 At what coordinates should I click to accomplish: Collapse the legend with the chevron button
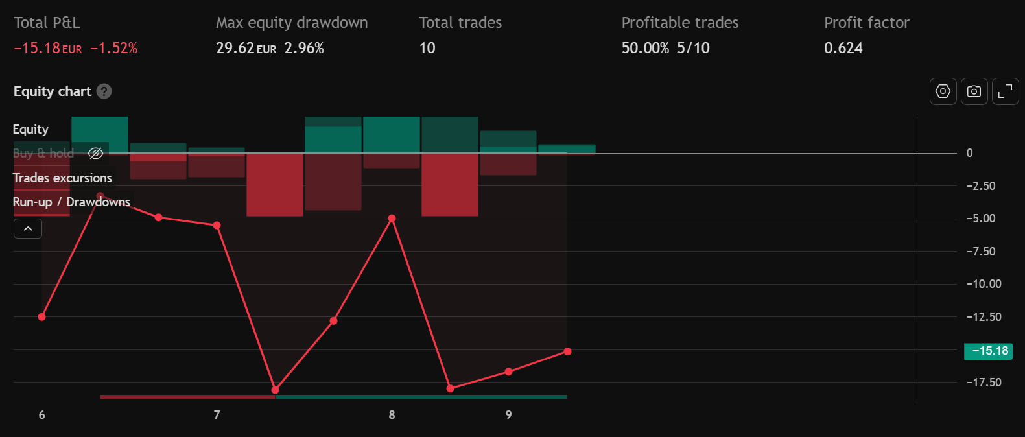coord(28,228)
